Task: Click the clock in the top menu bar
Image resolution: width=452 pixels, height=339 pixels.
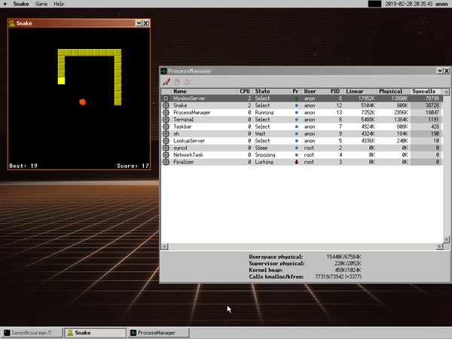Action: click(409, 4)
